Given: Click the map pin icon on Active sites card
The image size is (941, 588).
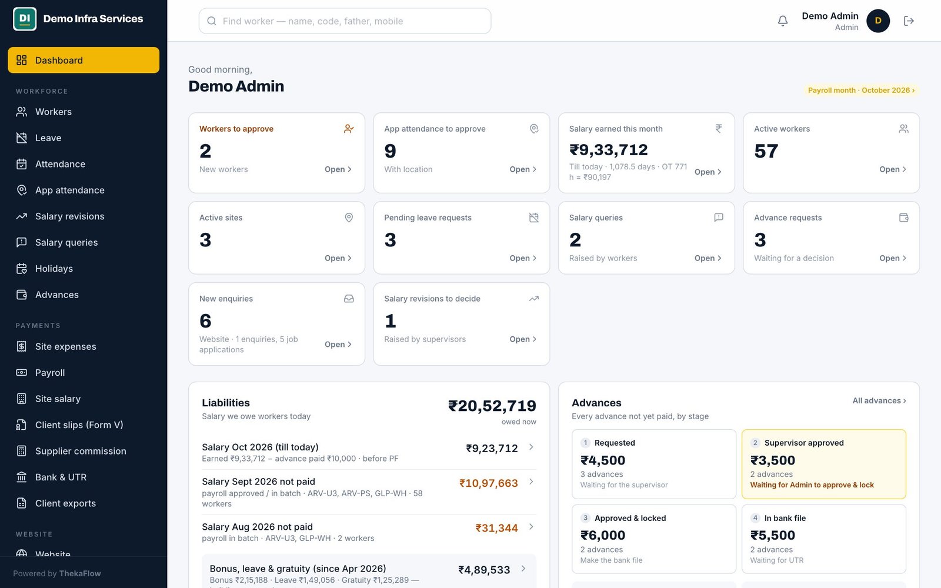Looking at the screenshot, I should pyautogui.click(x=349, y=218).
